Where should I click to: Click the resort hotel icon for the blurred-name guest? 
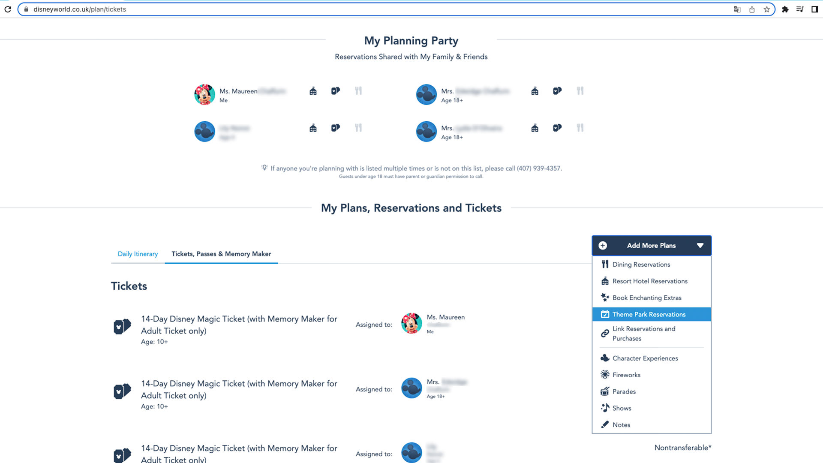[x=313, y=128]
